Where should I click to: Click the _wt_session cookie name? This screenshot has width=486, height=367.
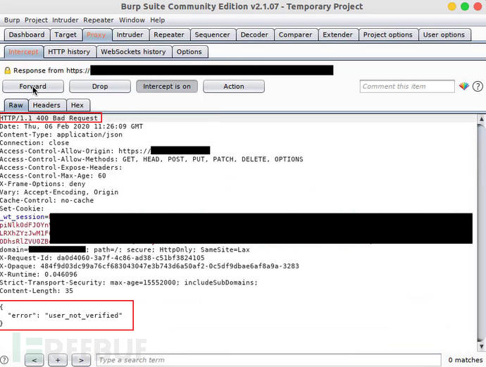point(23,217)
